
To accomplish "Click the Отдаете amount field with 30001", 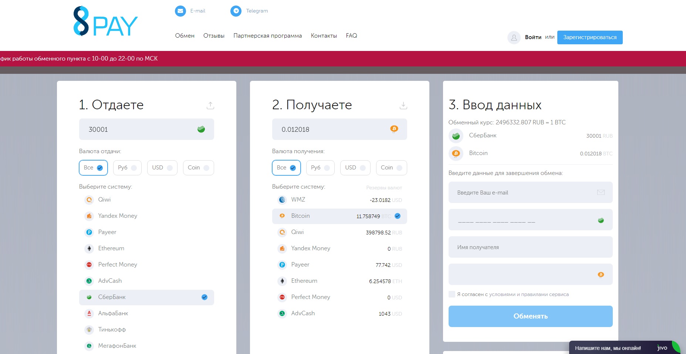I will [146, 129].
